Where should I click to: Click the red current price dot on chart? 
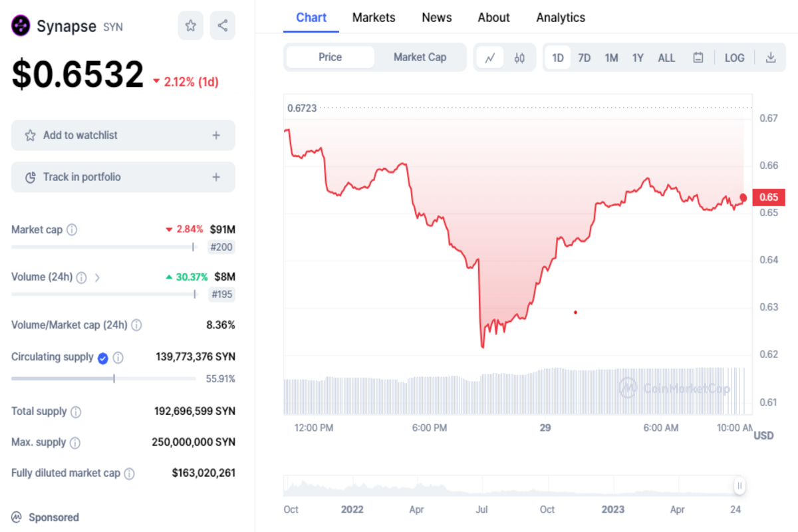pos(743,197)
